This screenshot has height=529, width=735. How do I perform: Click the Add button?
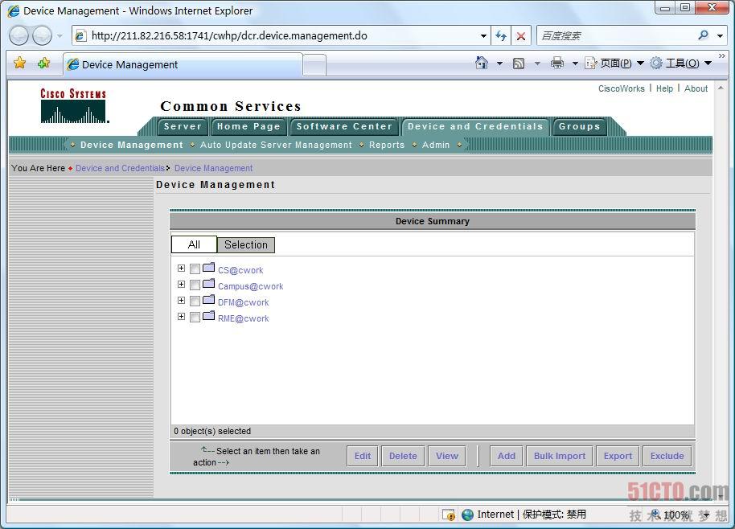(507, 456)
